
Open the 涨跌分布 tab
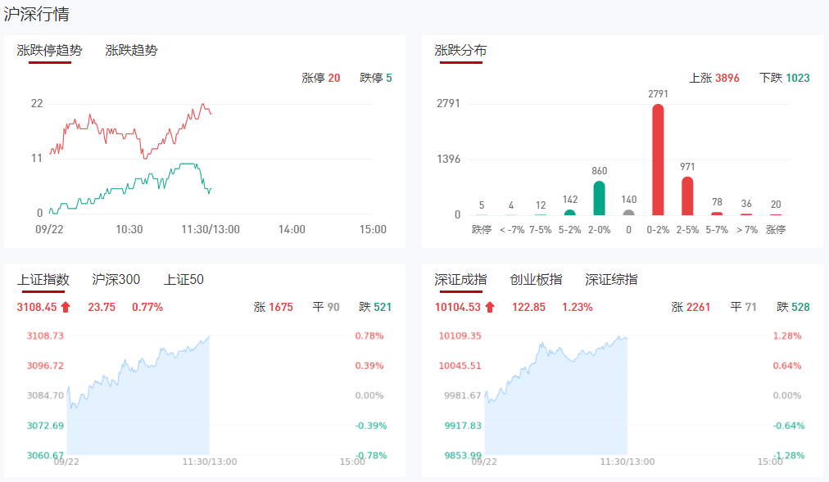460,51
